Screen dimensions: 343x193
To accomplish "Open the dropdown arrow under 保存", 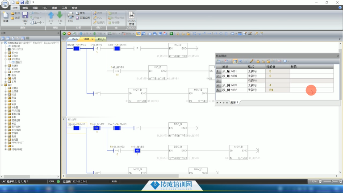I will (25, 24).
